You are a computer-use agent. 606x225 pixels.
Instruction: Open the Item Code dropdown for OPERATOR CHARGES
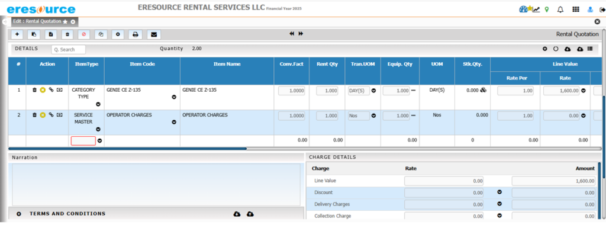tap(174, 122)
